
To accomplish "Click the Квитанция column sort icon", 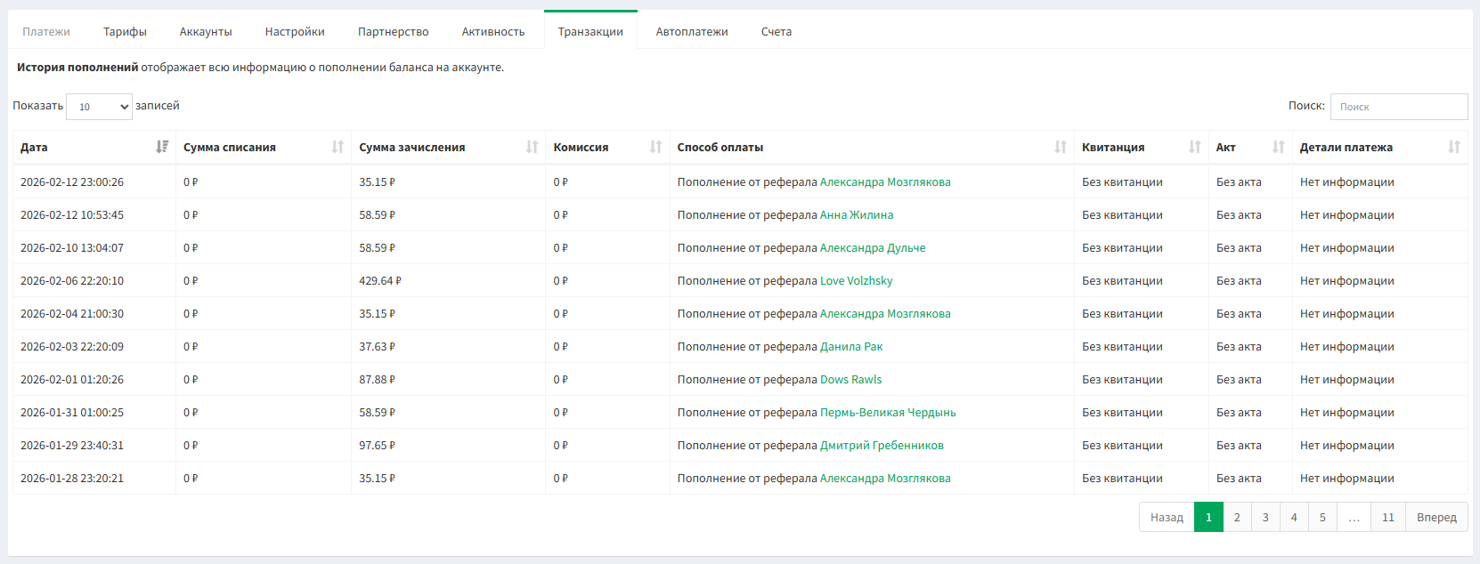I will coord(1194,147).
